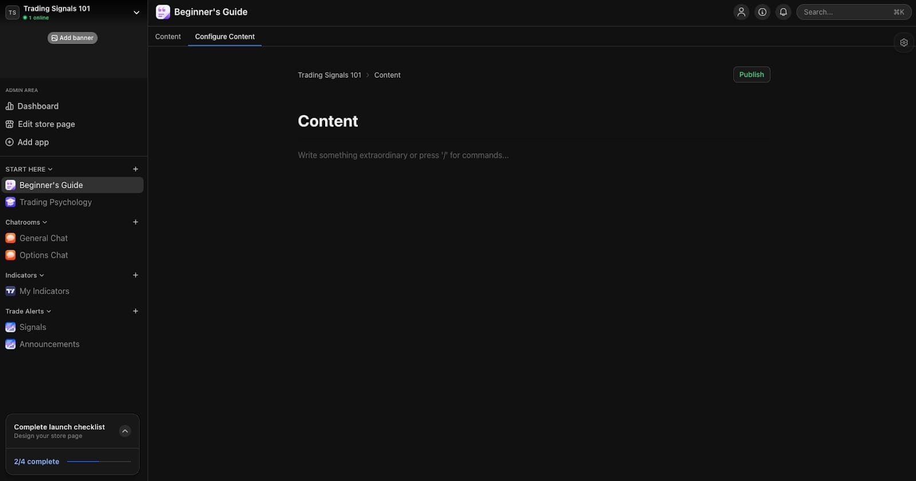Open Trading Signals 101 workspace dropdown
The height and width of the screenshot is (481, 916).
(x=136, y=13)
